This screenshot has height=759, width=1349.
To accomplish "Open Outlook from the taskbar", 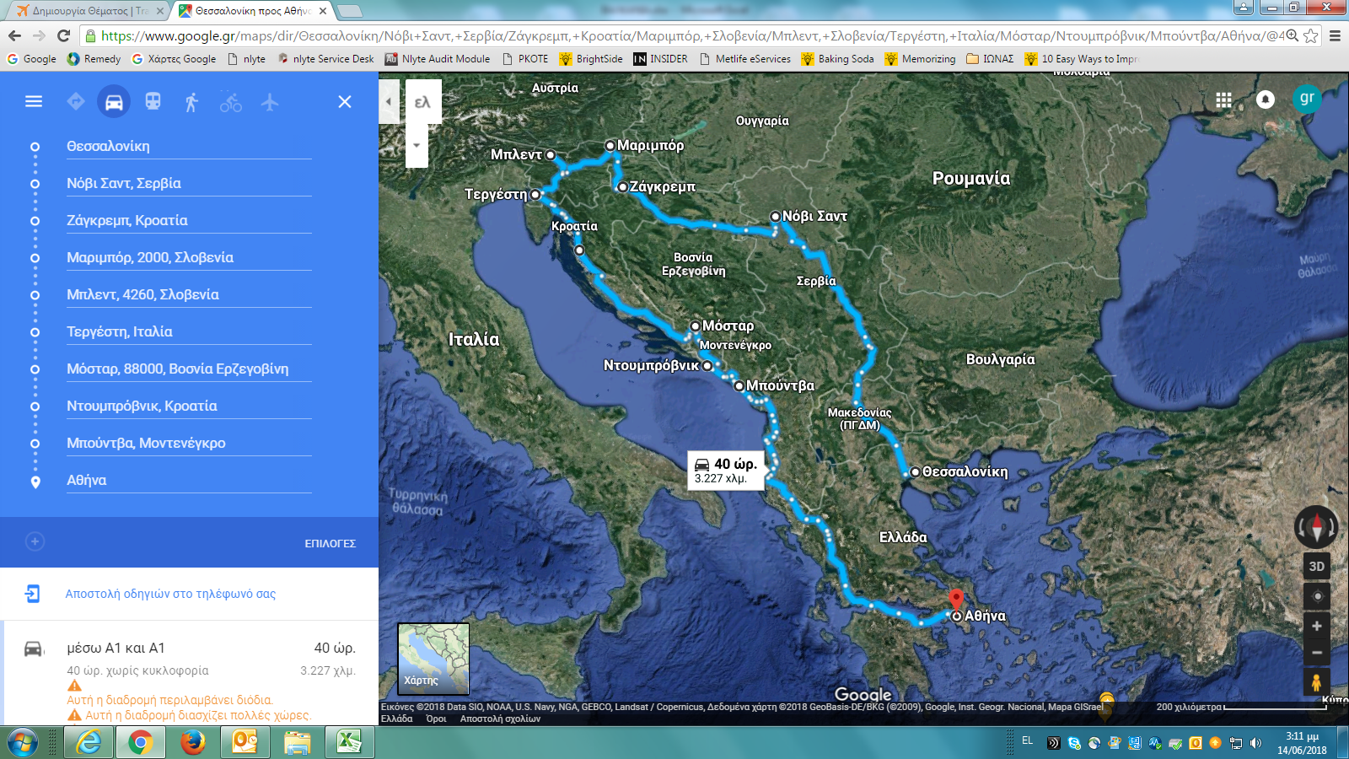I will pos(245,743).
